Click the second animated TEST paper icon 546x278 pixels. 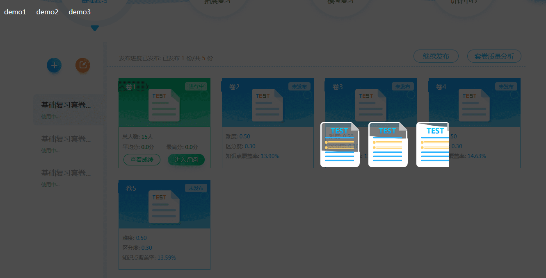point(388,145)
